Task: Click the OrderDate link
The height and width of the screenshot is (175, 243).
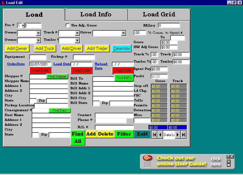Action: pos(16,64)
